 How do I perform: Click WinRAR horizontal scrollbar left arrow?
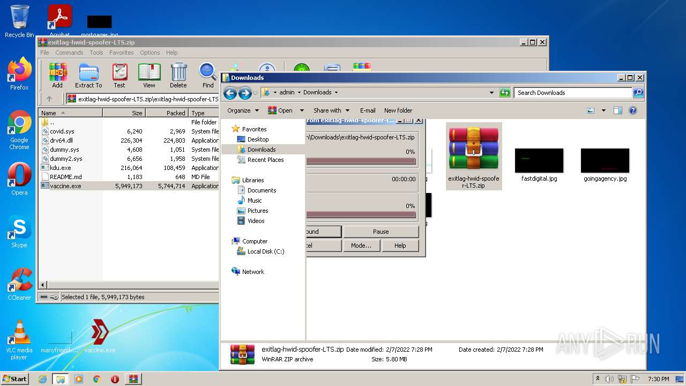pos(43,285)
